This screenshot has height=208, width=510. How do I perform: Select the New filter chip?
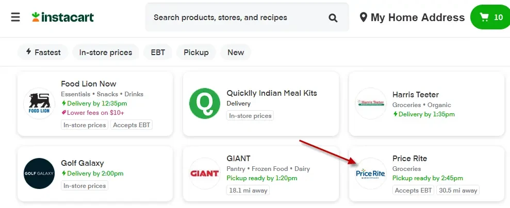[x=236, y=52]
